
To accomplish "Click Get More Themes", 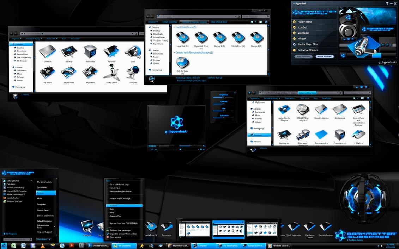I will pyautogui.click(x=308, y=50).
